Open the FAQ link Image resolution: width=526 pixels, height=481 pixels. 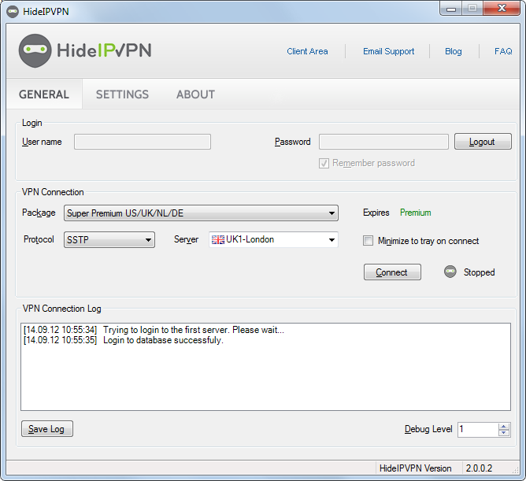503,51
